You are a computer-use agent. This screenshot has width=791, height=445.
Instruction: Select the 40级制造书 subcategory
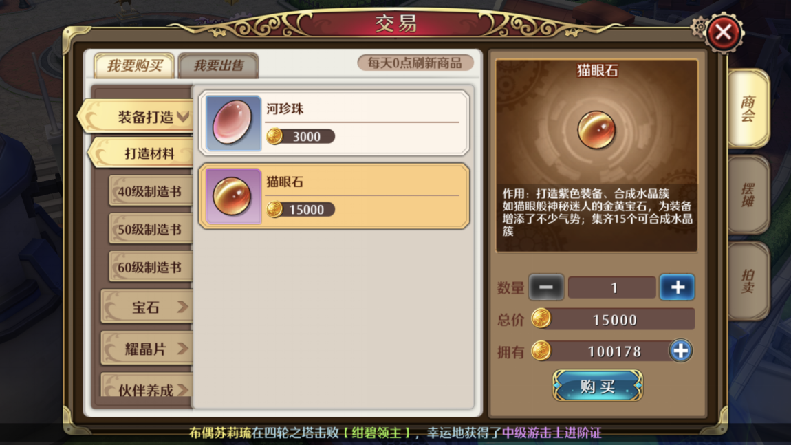pyautogui.click(x=151, y=192)
